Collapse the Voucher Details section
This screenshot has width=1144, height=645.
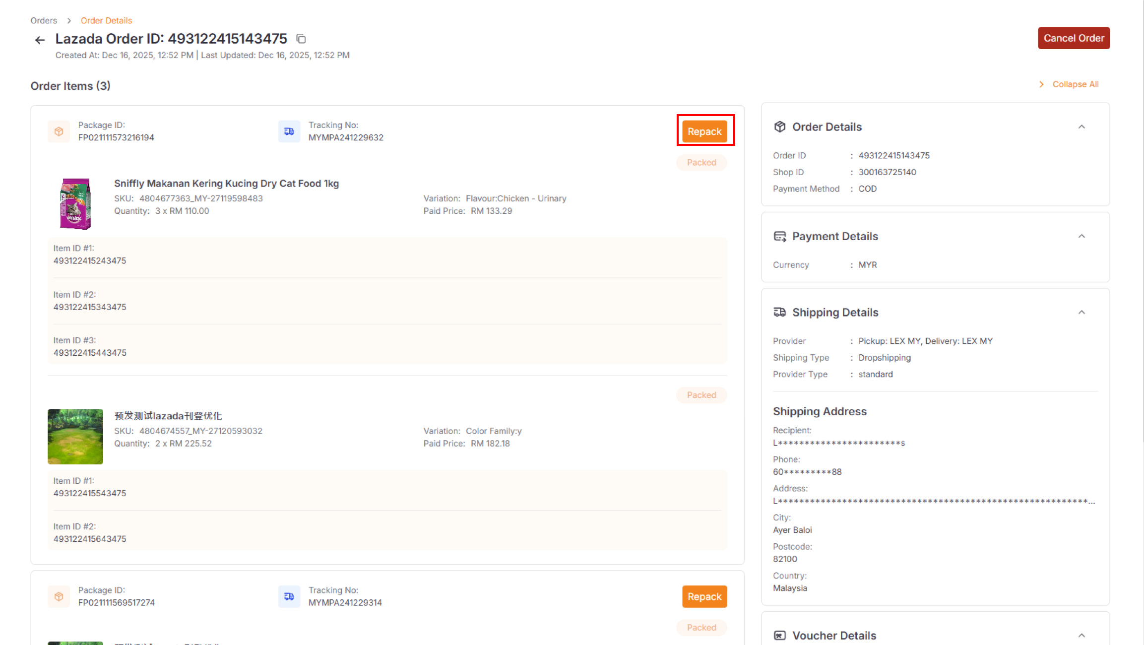click(x=1081, y=635)
